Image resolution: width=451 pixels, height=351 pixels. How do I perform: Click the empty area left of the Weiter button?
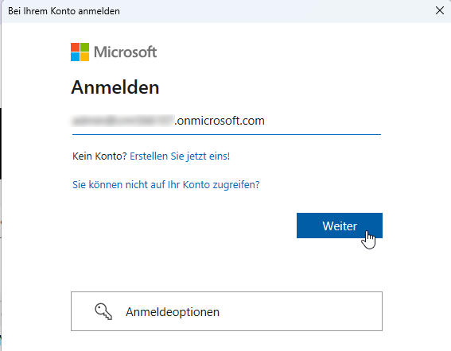(x=184, y=226)
